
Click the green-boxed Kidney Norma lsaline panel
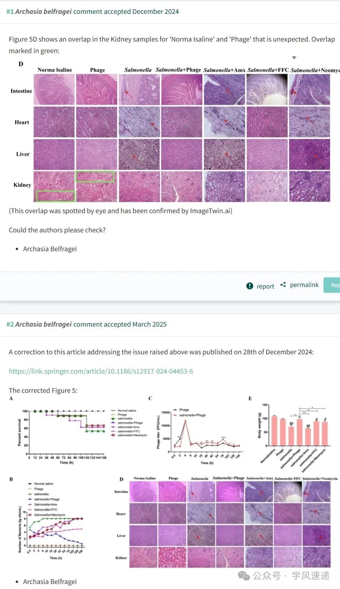[x=54, y=187]
